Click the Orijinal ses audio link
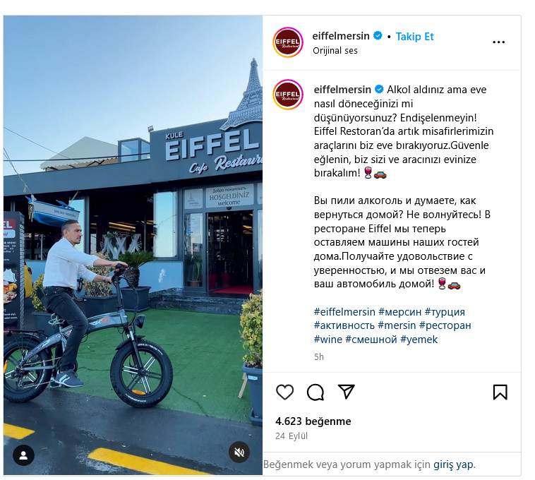Viewport: 535px width, 480px height. point(335,51)
